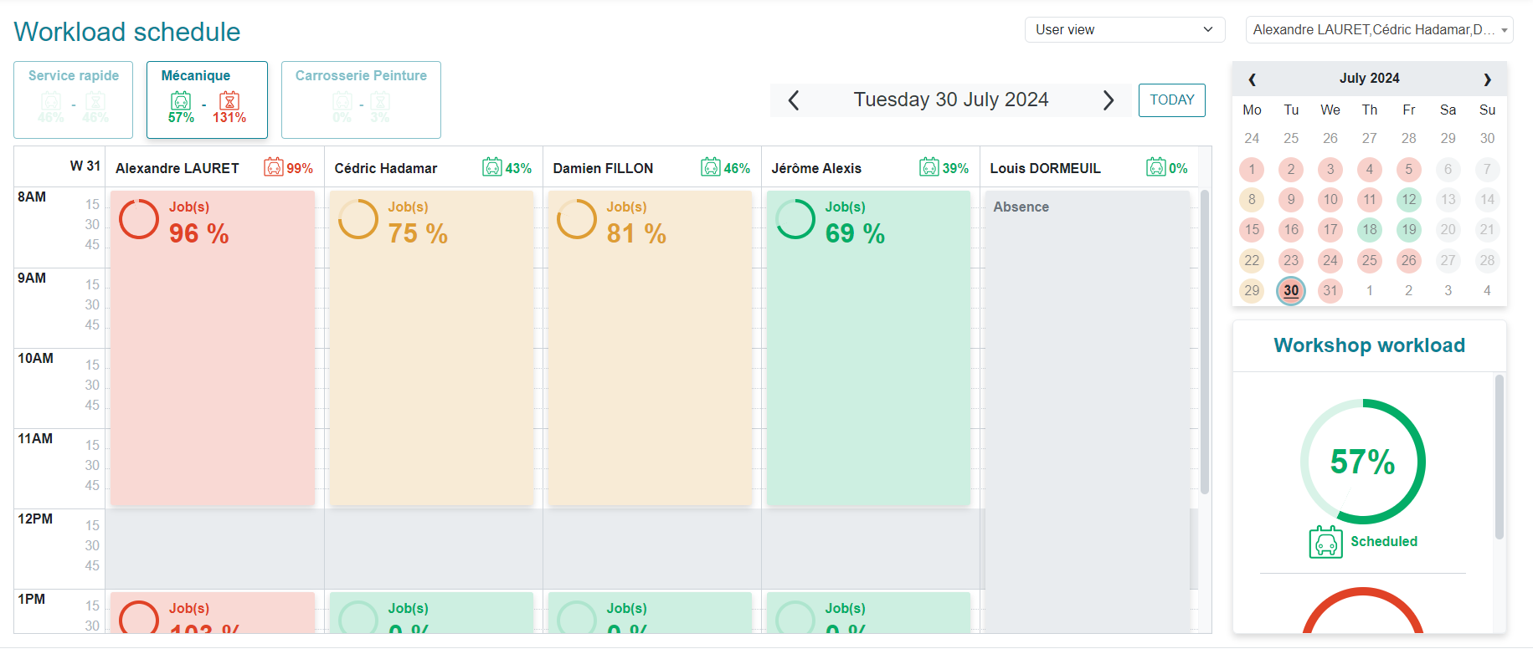Open the User view dropdown

click(x=1124, y=29)
